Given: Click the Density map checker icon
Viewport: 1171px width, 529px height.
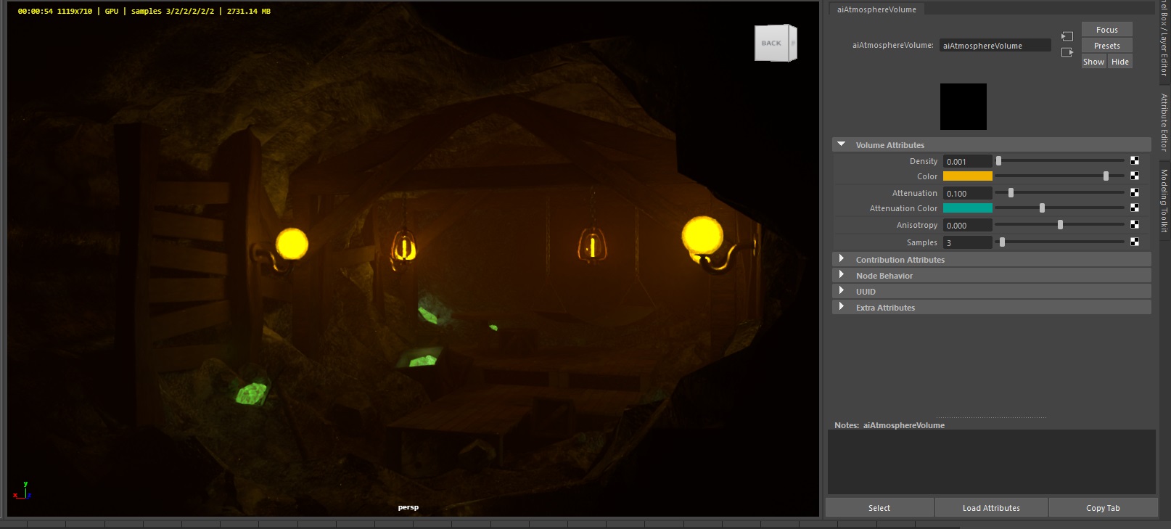Looking at the screenshot, I should click(x=1135, y=161).
